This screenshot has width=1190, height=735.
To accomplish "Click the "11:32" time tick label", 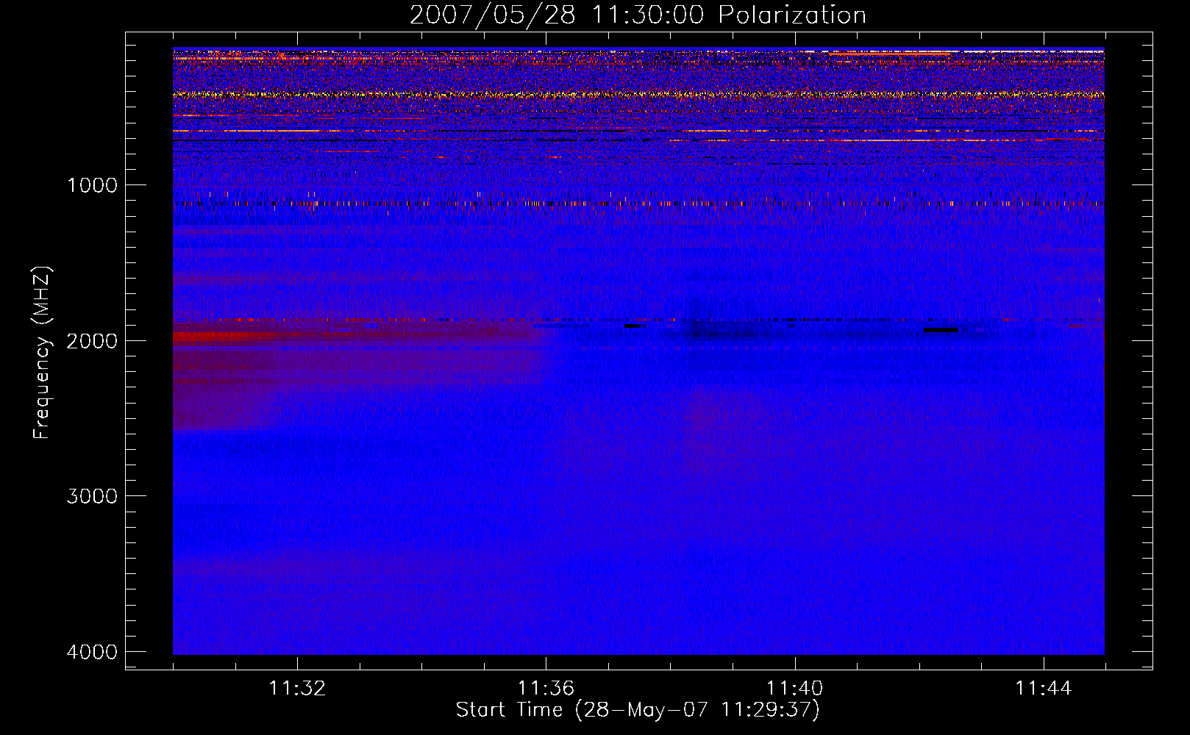I will click(x=297, y=689).
